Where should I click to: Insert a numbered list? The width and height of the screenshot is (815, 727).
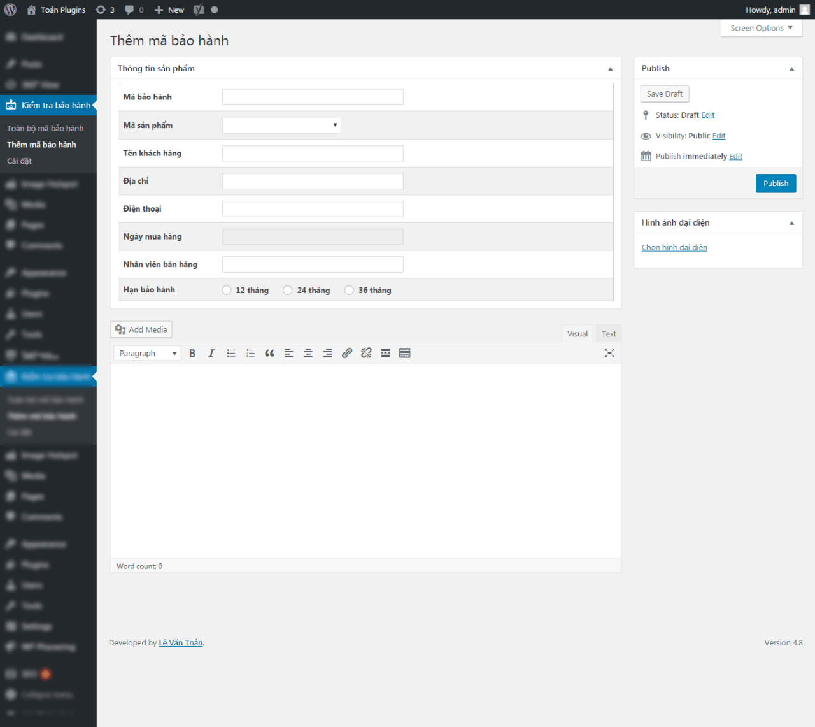250,353
